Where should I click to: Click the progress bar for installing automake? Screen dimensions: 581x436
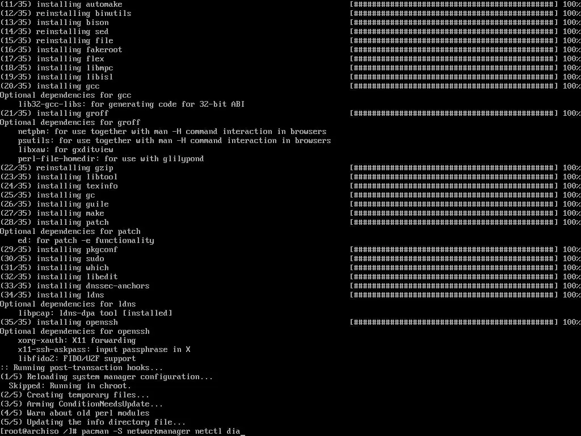click(x=453, y=5)
